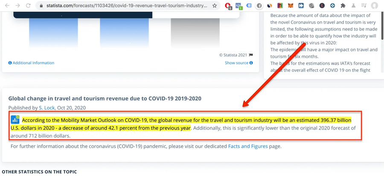The width and height of the screenshot is (384, 176).
Task: Click the browser back arrow
Action: click(7, 6)
